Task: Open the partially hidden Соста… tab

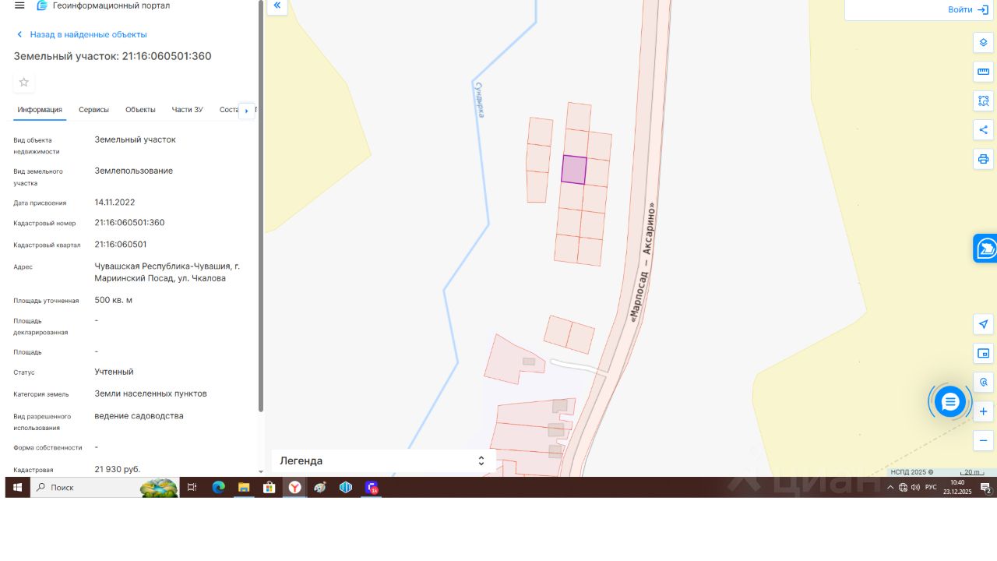Action: click(228, 110)
